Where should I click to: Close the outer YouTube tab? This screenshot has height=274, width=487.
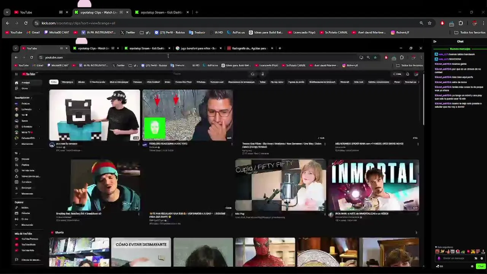[x=67, y=12]
